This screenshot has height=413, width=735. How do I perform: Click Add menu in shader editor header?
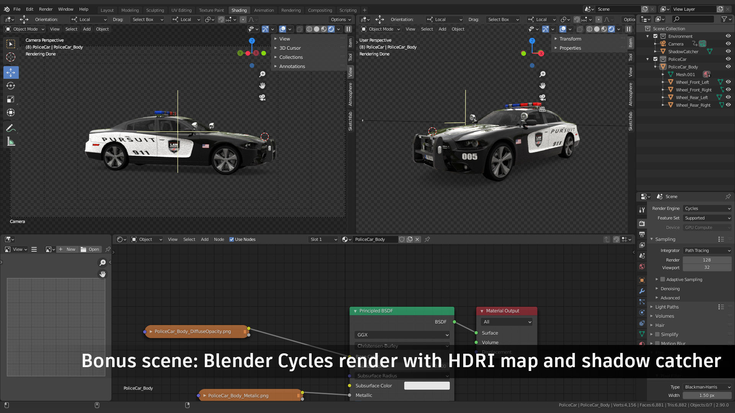click(x=205, y=239)
